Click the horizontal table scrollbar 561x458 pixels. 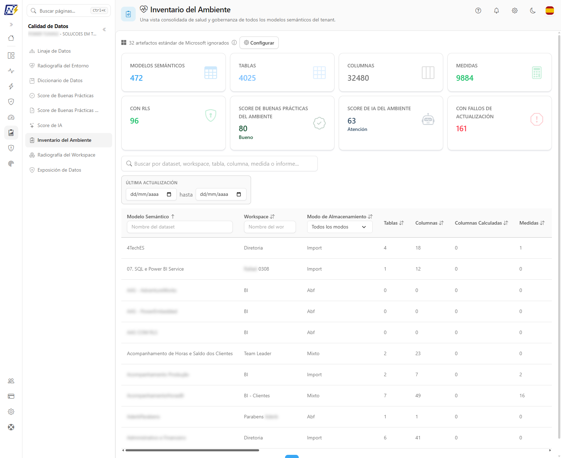coord(192,450)
